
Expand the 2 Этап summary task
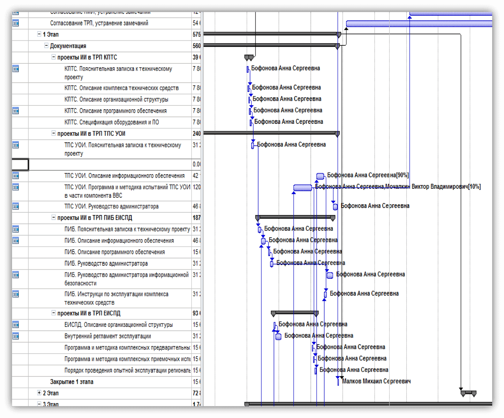click(x=39, y=393)
